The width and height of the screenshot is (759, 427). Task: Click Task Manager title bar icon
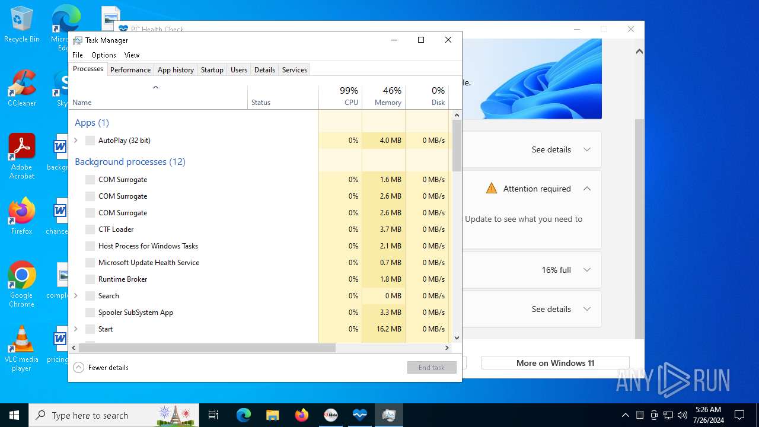click(78, 40)
